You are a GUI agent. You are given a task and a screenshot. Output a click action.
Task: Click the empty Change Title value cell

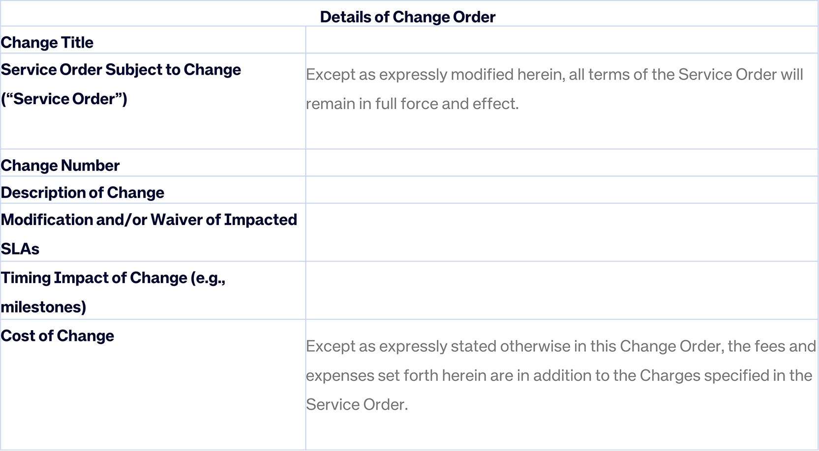(x=561, y=40)
